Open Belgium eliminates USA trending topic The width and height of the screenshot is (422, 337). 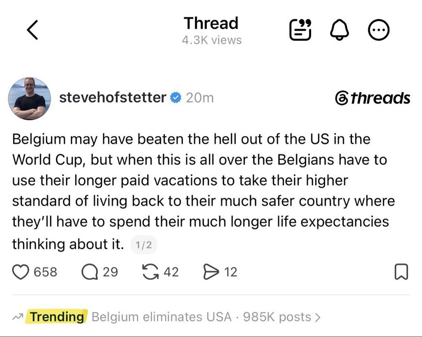[161, 317]
